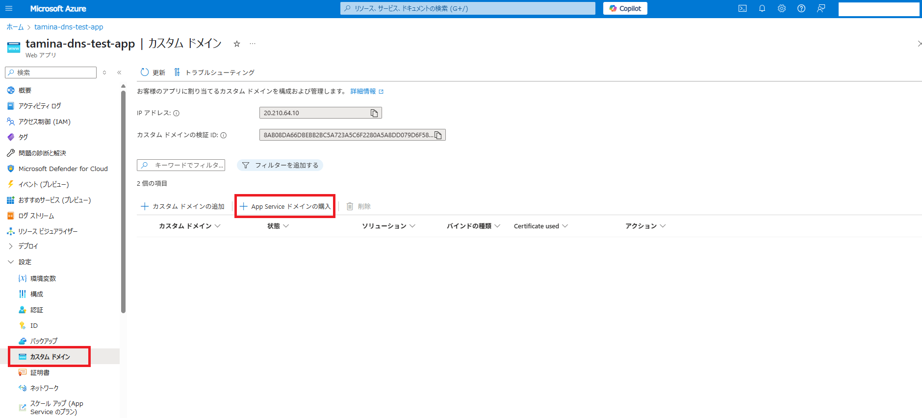The width and height of the screenshot is (922, 418).
Task: Copy the IP address value
Action: tap(374, 113)
